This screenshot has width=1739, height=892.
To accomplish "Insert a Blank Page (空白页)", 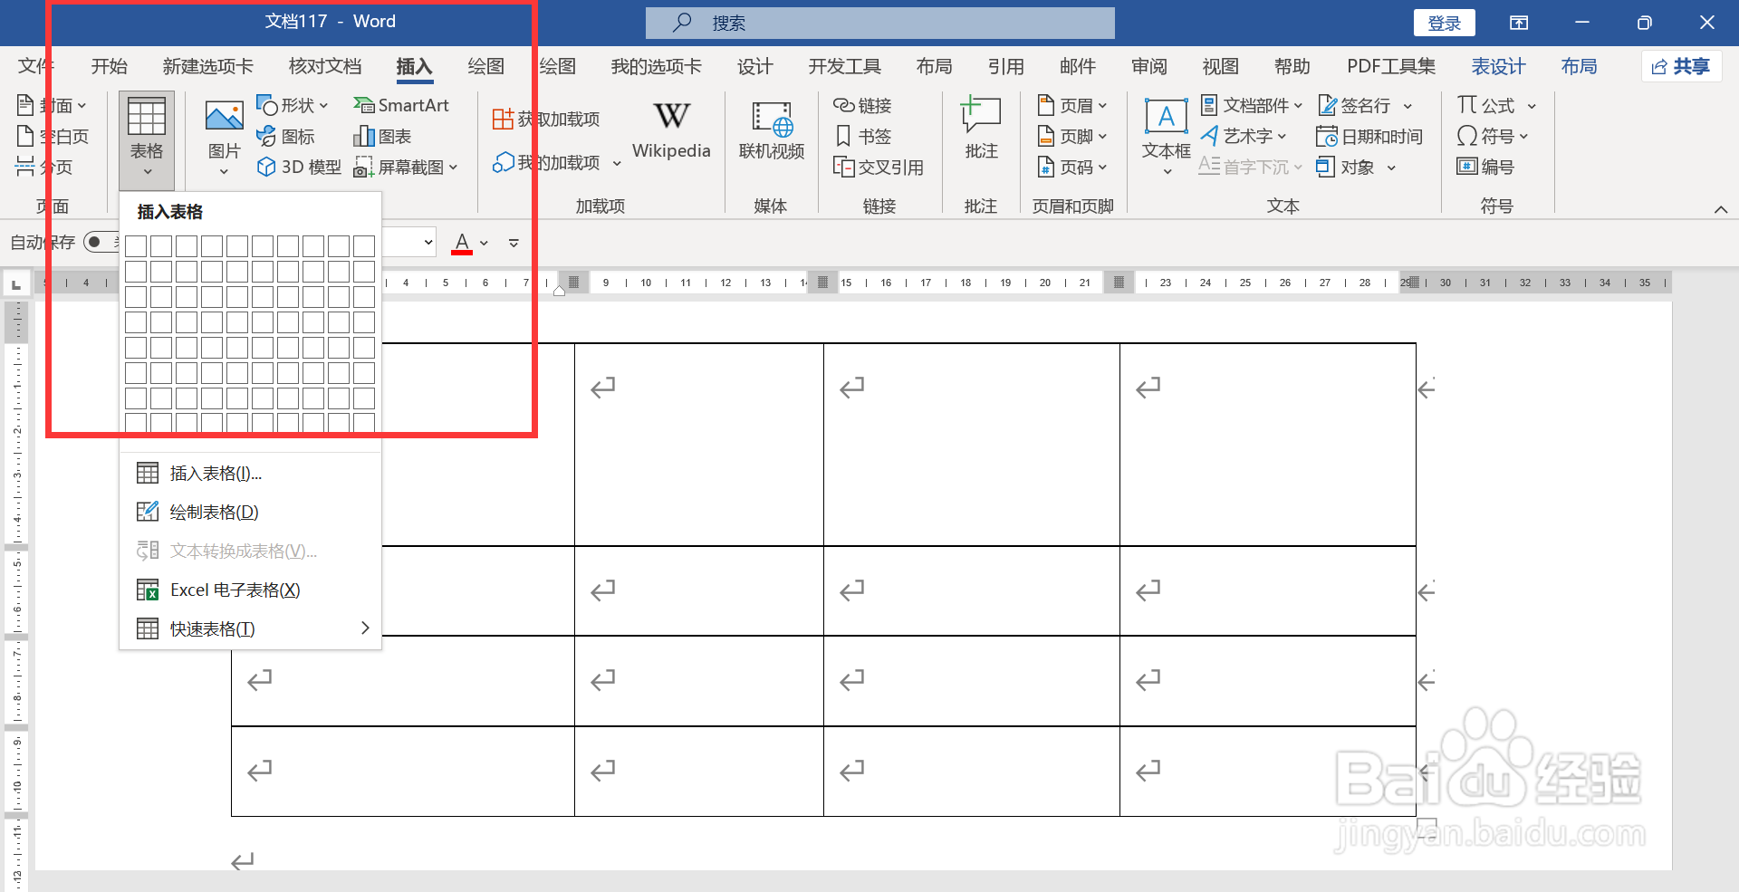I will coord(53,136).
